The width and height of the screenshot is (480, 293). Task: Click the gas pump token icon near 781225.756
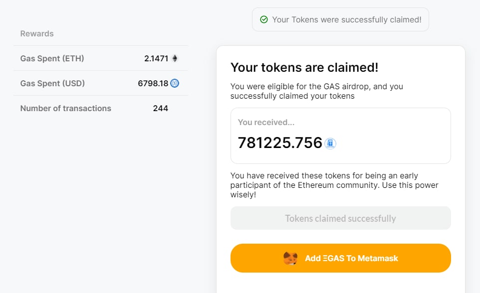tap(330, 144)
